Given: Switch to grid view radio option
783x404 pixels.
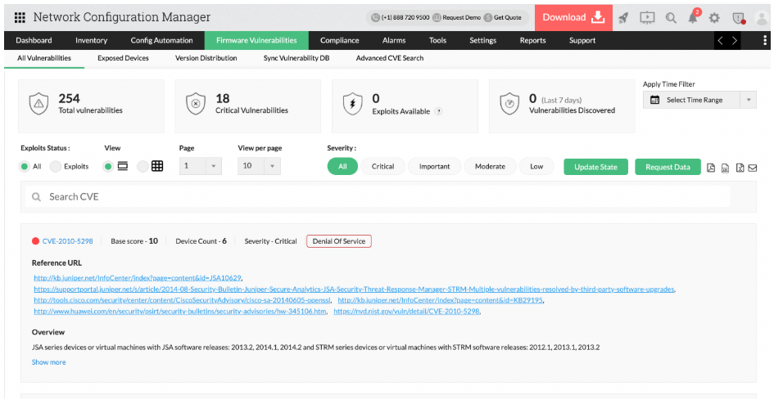Looking at the screenshot, I should pos(143,166).
